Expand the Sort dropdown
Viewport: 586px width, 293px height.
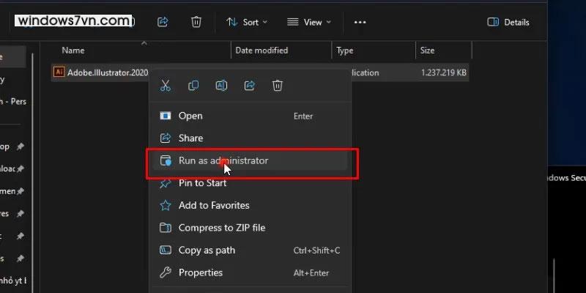pos(247,22)
